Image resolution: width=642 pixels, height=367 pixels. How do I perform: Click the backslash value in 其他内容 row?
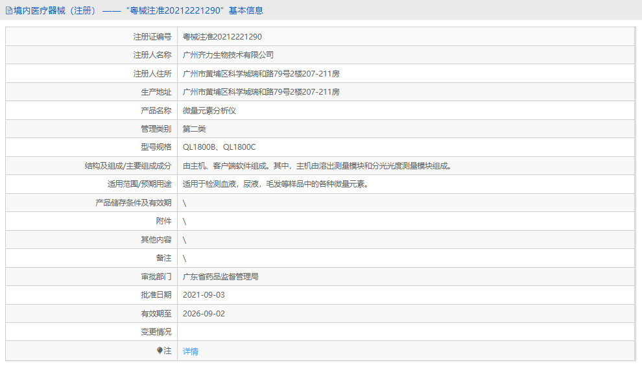(x=184, y=240)
